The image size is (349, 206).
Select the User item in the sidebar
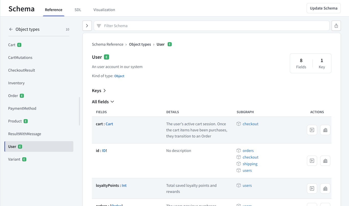pos(39,146)
